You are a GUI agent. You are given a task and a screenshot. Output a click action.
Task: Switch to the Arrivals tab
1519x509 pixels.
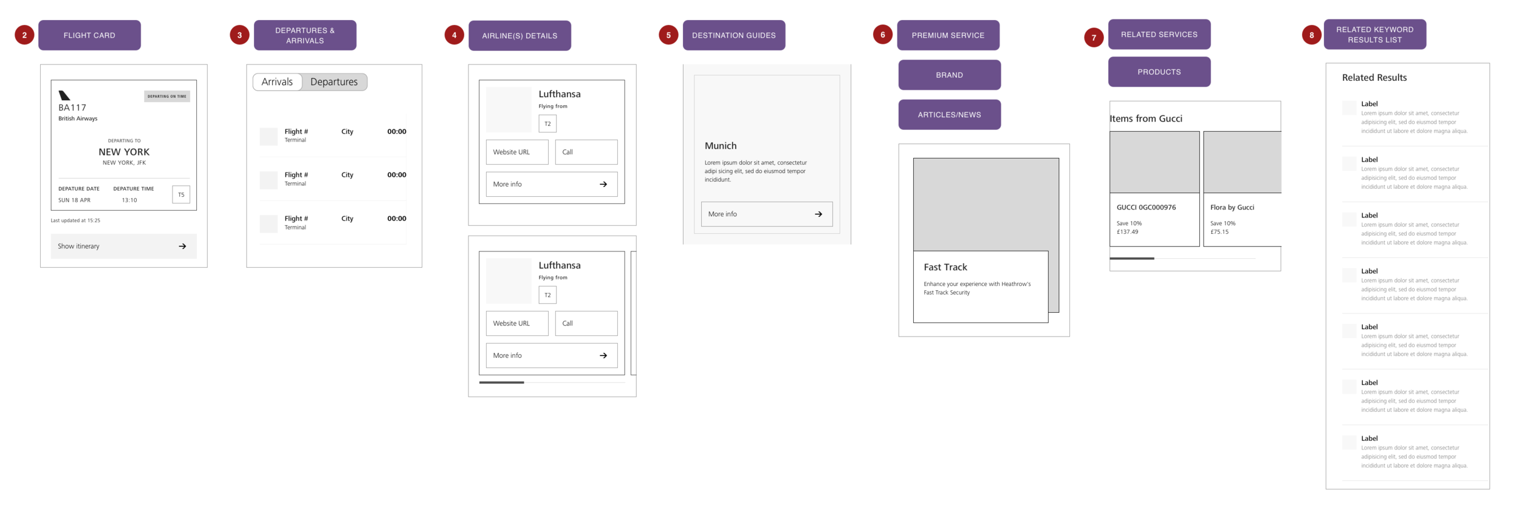click(277, 82)
